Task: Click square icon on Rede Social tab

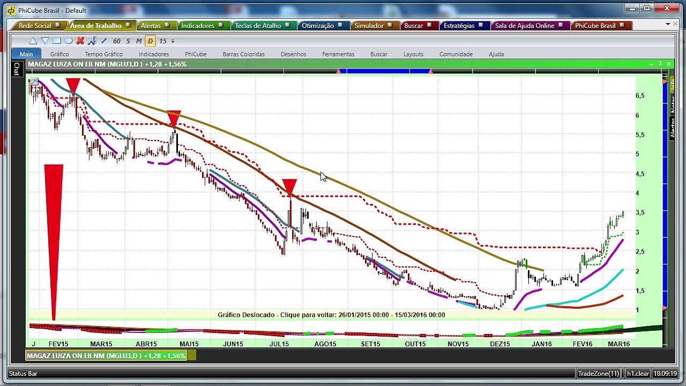Action: point(58,25)
